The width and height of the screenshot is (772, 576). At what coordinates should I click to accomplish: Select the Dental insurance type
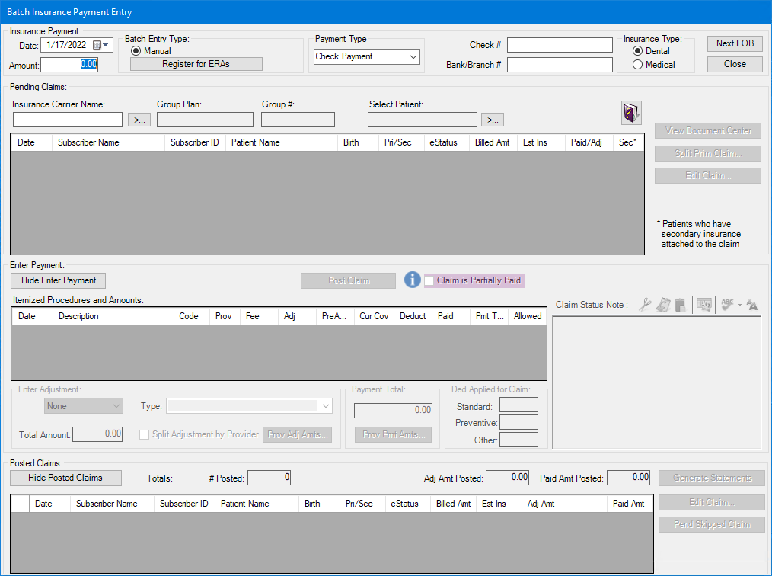638,51
